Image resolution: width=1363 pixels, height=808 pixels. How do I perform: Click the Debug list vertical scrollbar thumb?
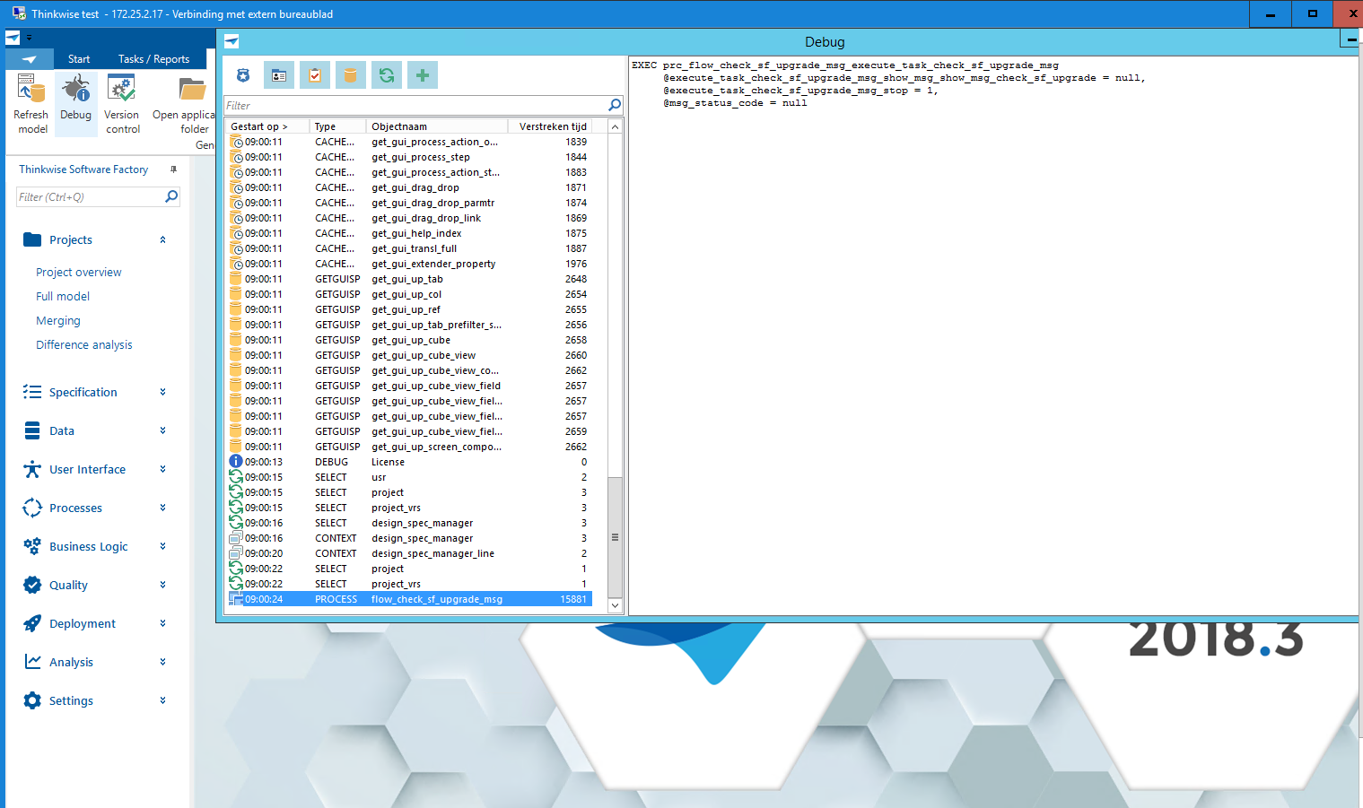pos(615,537)
